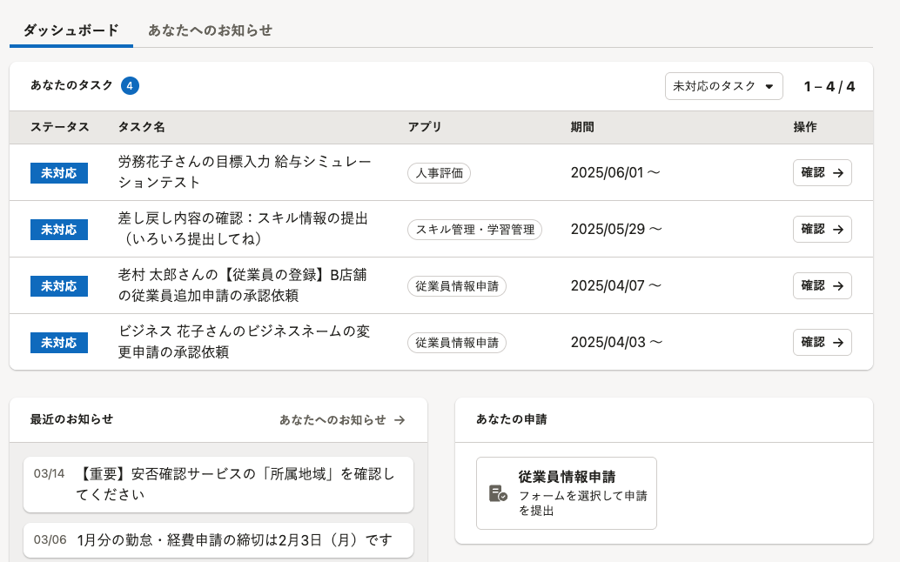The image size is (900, 562).
Task: Open the あなたへのお知らせ tab
Action: point(210,30)
